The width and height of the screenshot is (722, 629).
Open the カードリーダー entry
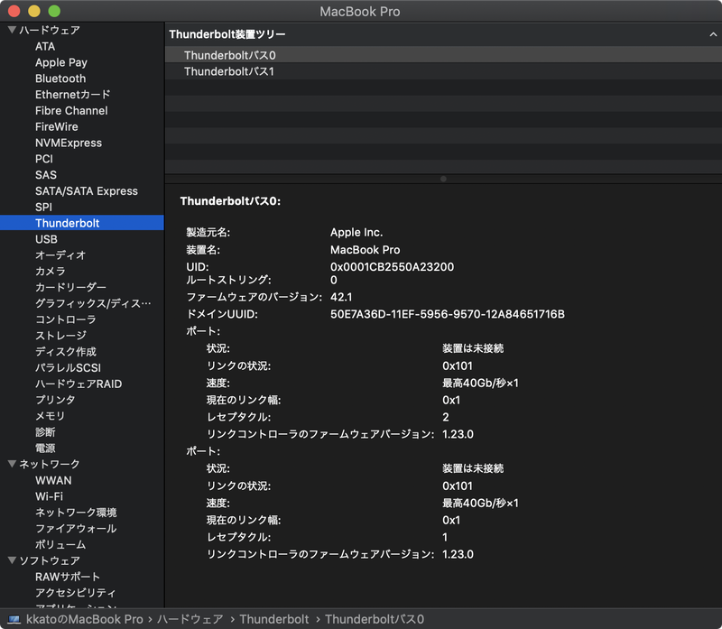[71, 287]
